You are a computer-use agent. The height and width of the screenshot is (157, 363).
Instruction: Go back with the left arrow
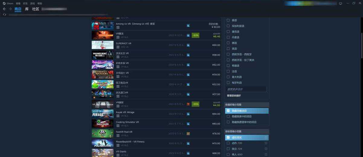4,9
